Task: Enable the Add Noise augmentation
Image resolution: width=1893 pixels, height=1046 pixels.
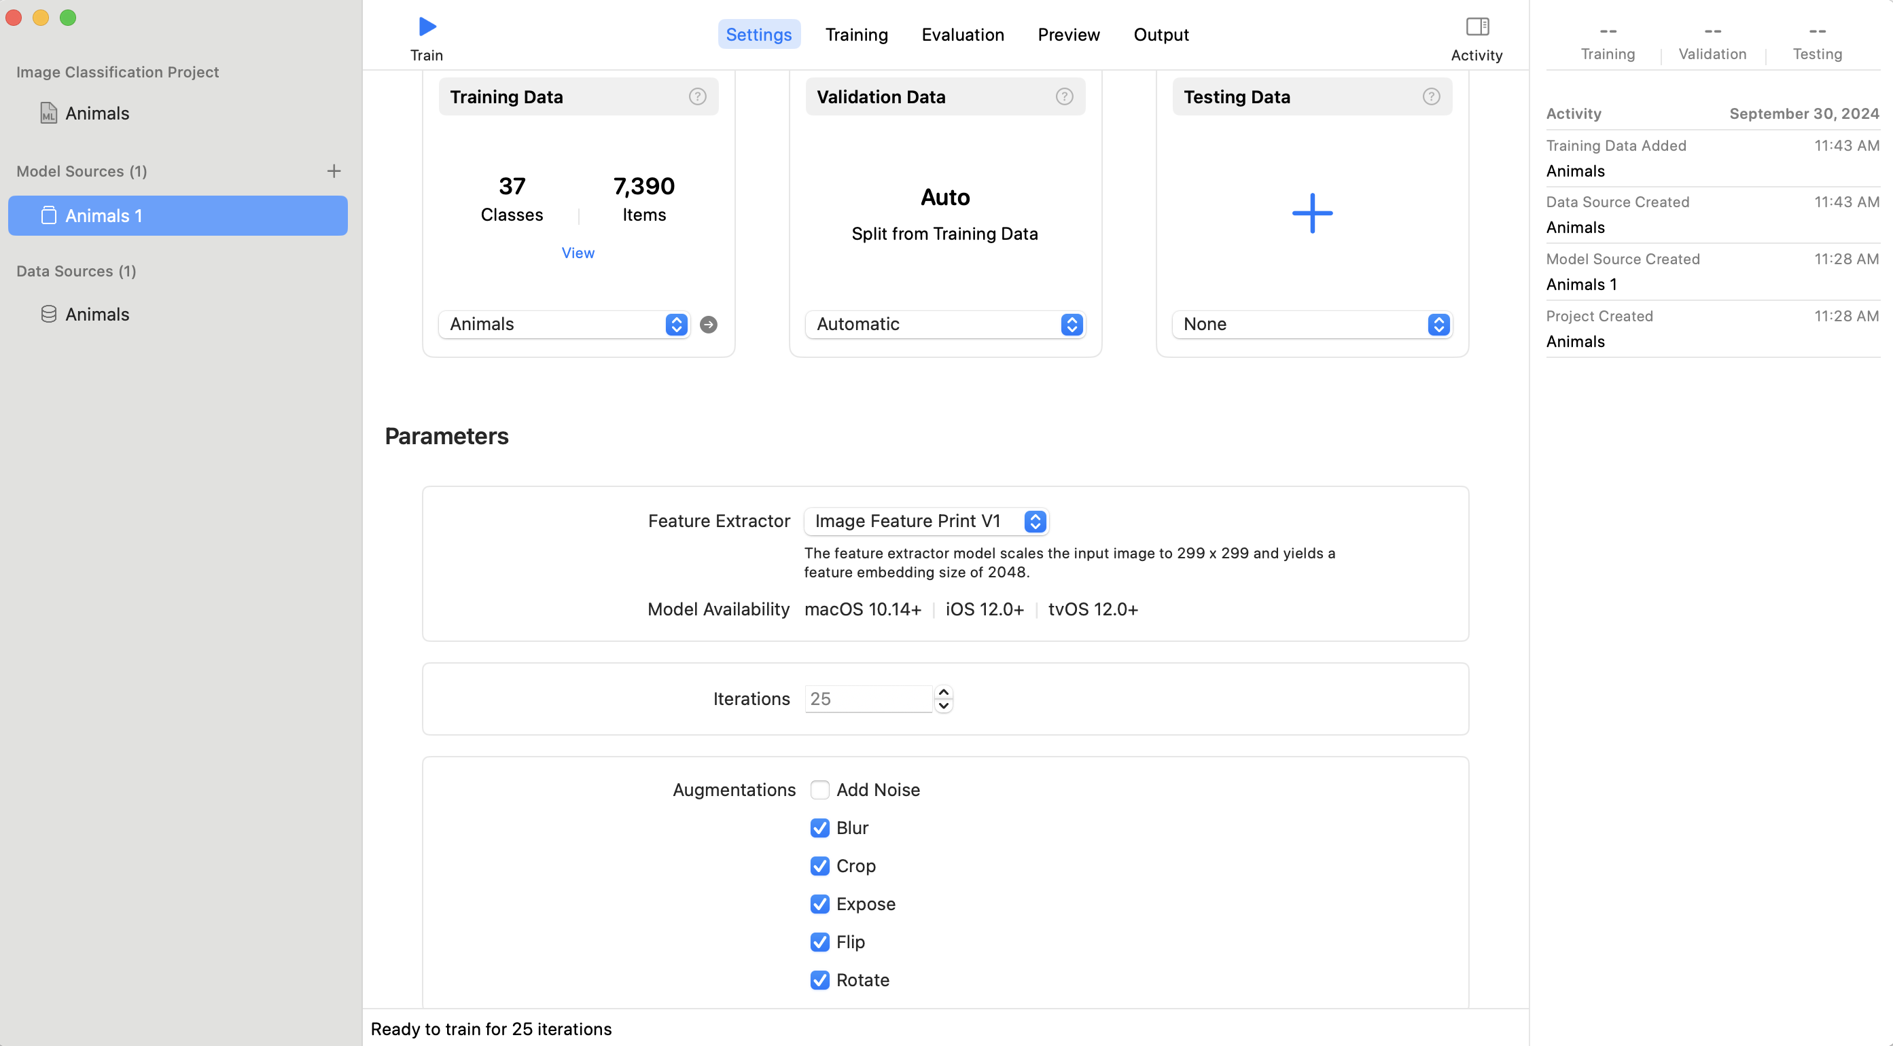Action: [x=819, y=790]
